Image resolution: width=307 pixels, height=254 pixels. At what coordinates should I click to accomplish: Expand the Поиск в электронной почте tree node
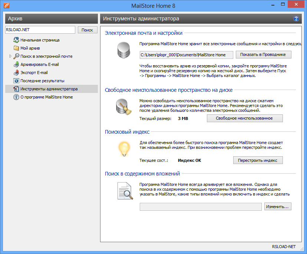10,56
